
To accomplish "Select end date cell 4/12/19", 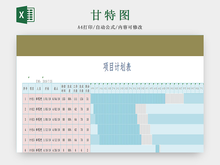I will 56,140.
